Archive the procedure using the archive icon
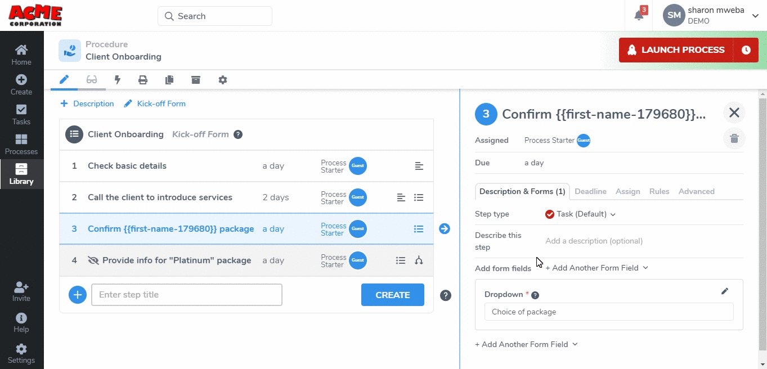 point(195,79)
